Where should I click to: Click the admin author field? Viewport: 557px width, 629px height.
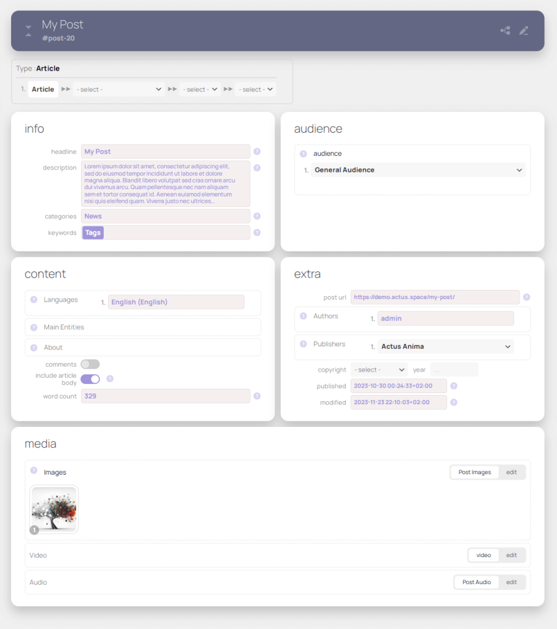point(445,319)
